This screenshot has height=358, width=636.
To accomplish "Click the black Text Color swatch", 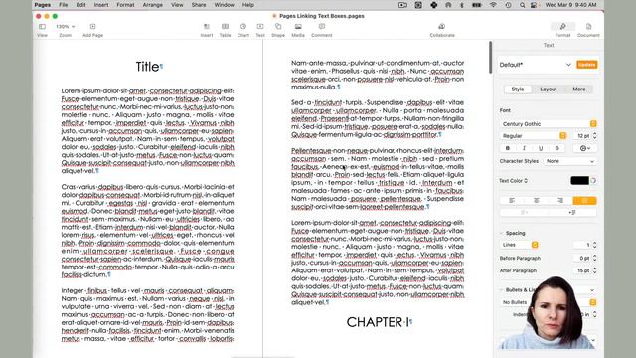I will (579, 181).
